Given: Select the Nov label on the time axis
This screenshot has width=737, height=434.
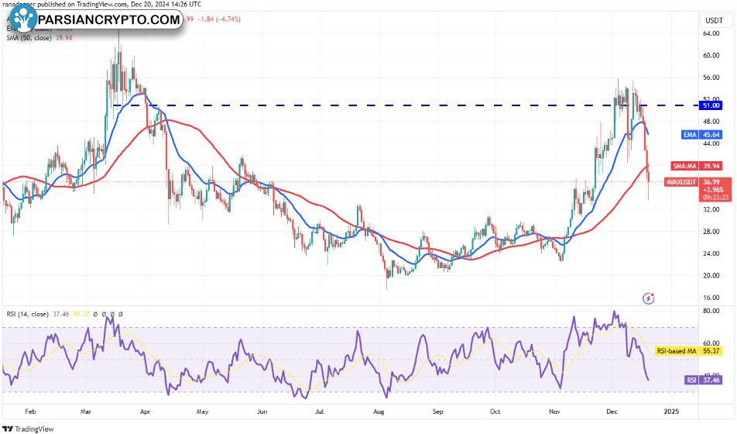Looking at the screenshot, I should click(x=554, y=412).
